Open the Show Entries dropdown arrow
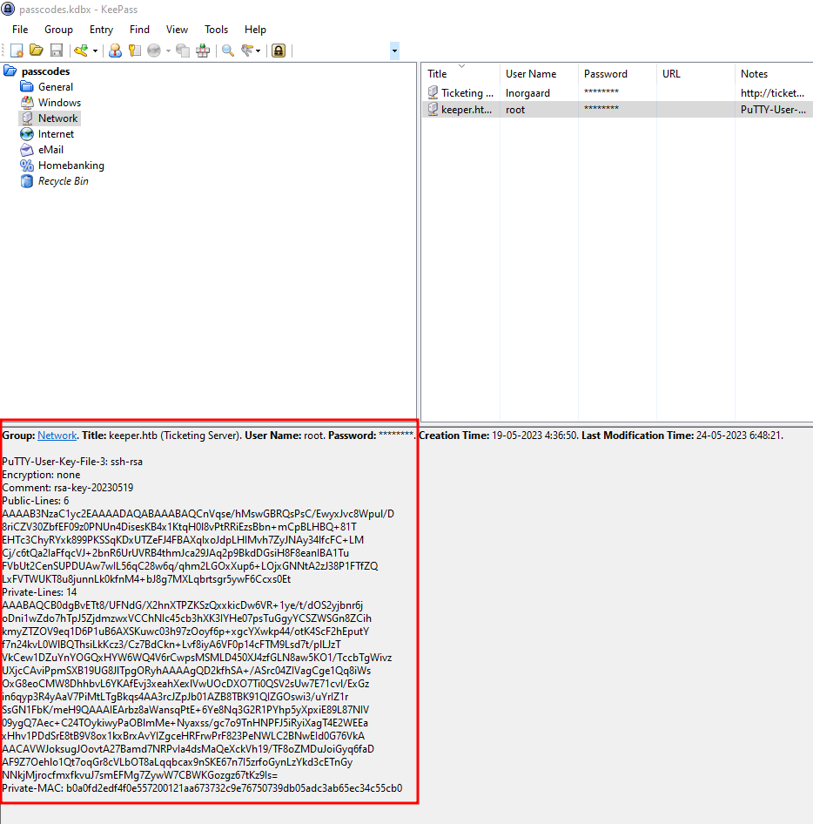 point(258,51)
